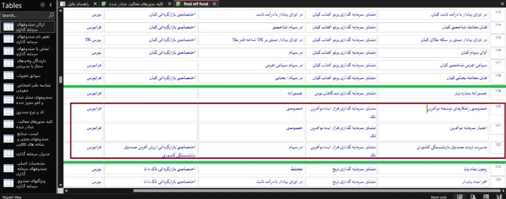Click the search magnifier icon in navigation pane
The image size is (506, 199).
pos(51,15)
